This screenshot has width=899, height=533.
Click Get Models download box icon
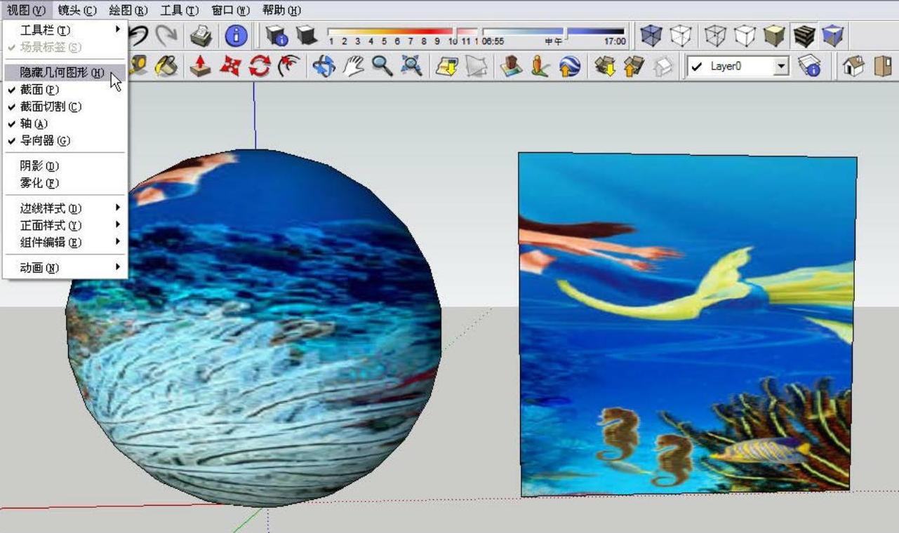tap(605, 66)
